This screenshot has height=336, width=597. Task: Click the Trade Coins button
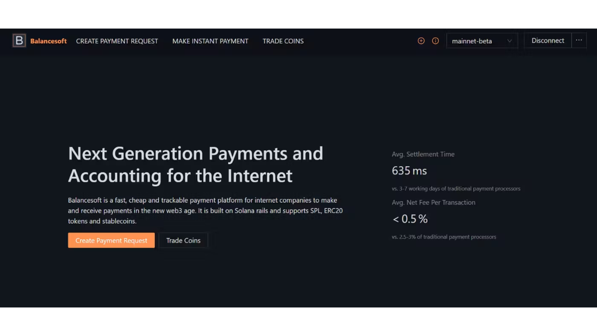tap(183, 240)
